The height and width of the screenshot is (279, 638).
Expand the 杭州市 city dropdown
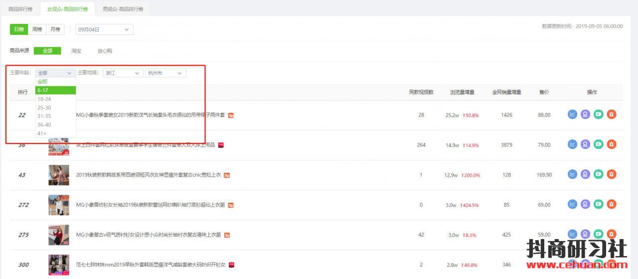tap(165, 73)
